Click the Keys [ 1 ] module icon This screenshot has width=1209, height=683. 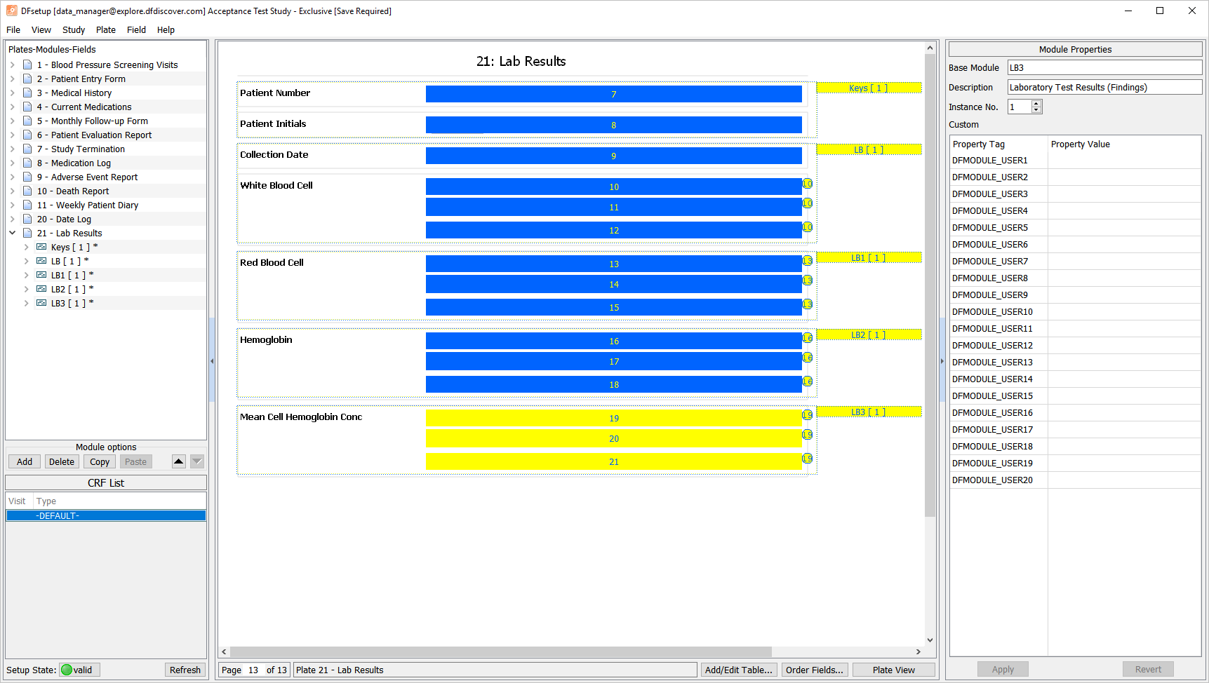[41, 247]
